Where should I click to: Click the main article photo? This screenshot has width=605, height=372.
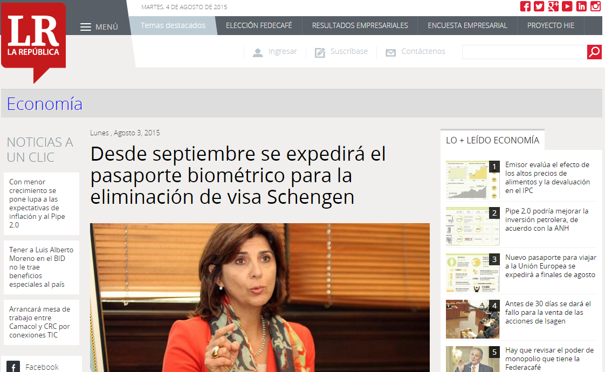point(260,298)
